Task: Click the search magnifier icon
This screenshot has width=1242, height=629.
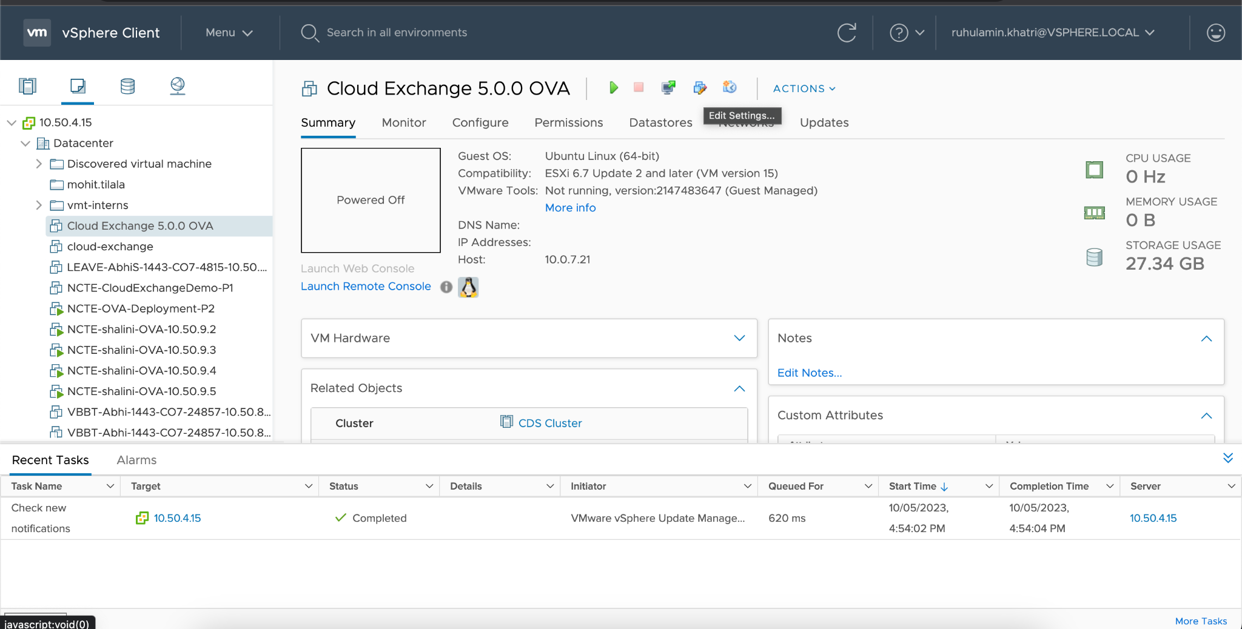Action: pyautogui.click(x=309, y=33)
